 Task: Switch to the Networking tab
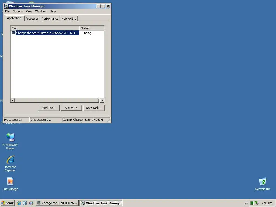69,19
